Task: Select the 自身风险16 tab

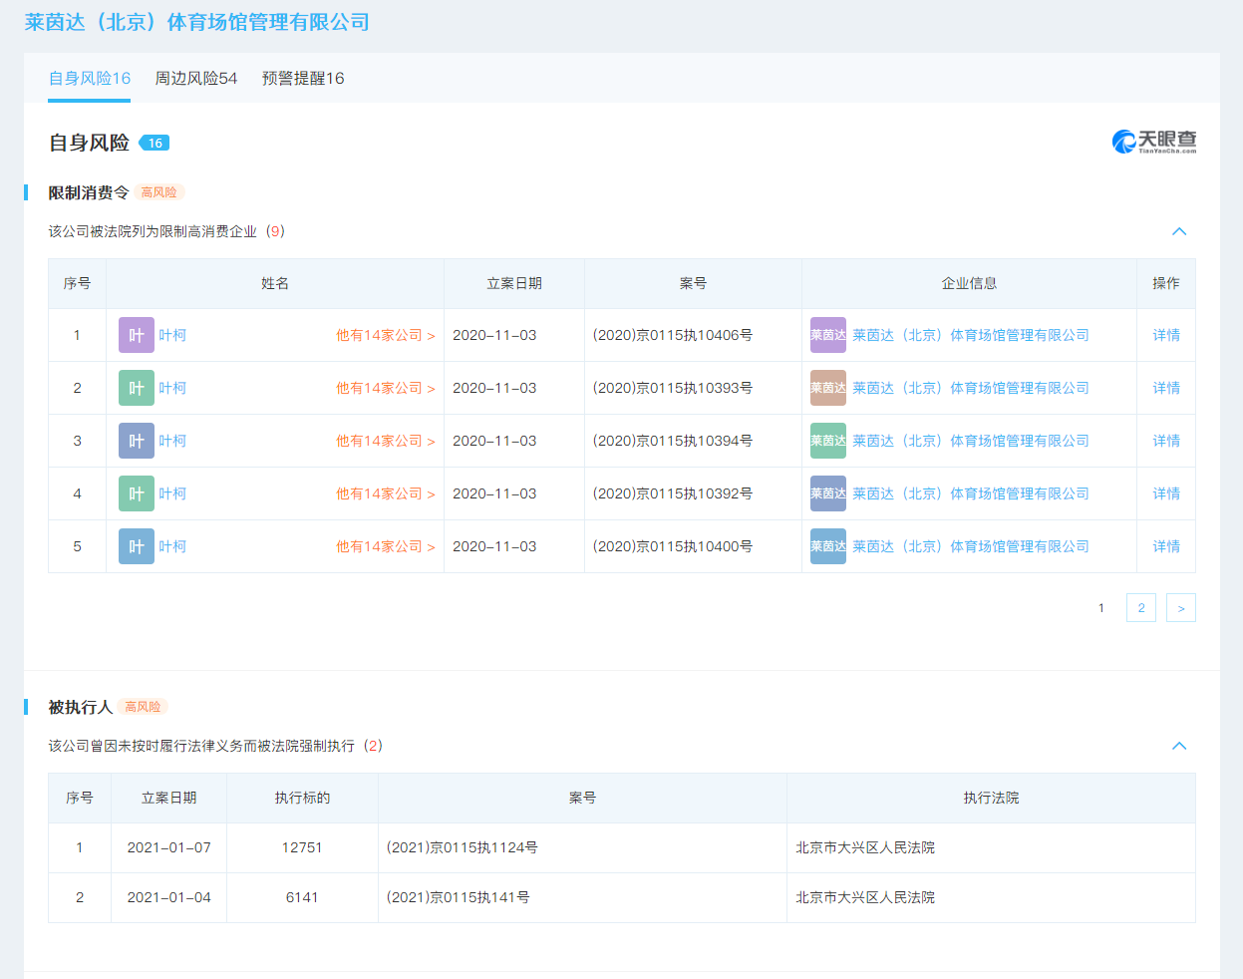Action: pyautogui.click(x=90, y=79)
